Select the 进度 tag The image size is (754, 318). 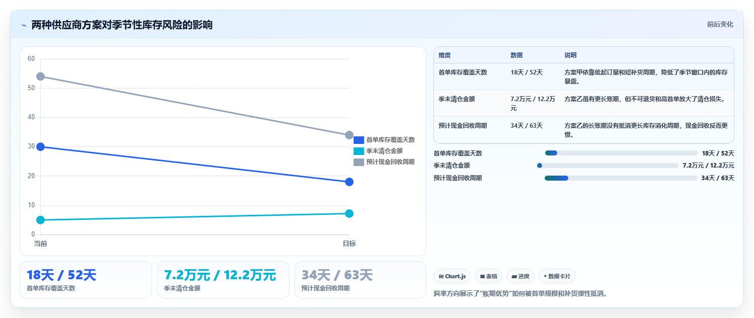point(520,276)
